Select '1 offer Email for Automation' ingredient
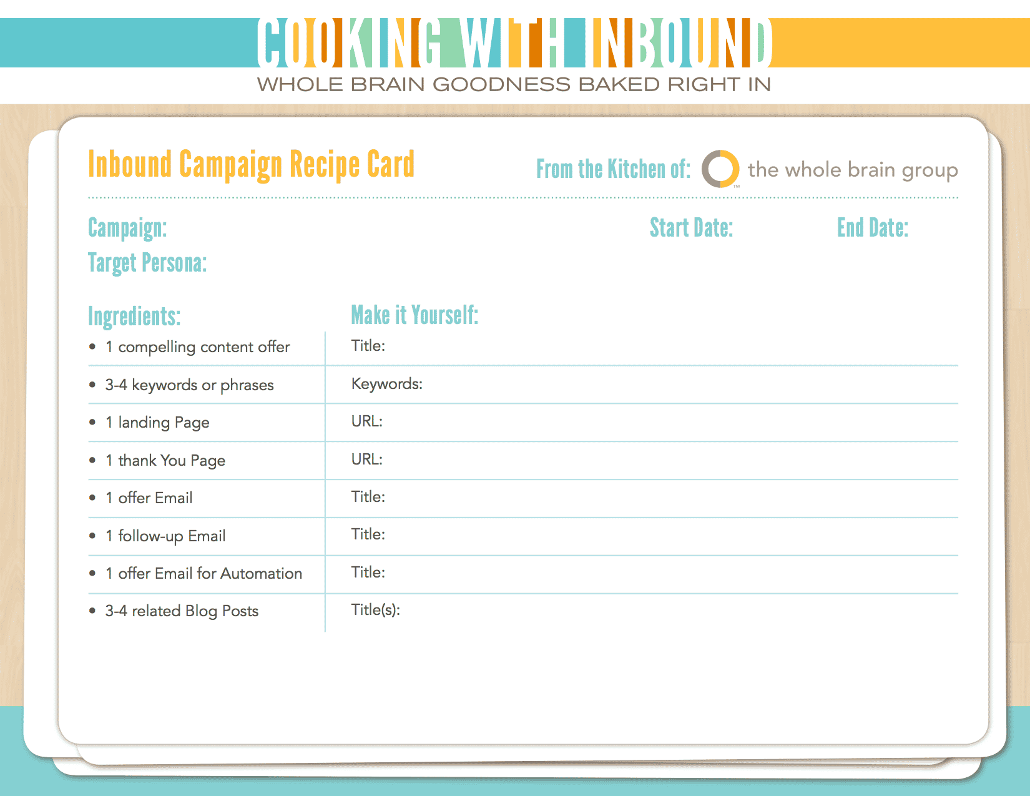 204,574
